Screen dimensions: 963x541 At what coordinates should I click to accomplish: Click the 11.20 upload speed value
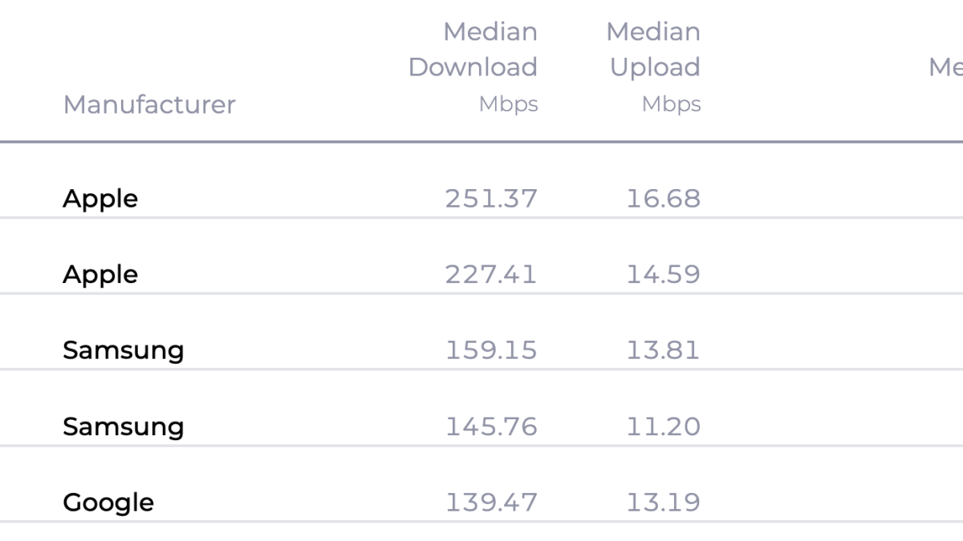click(663, 426)
